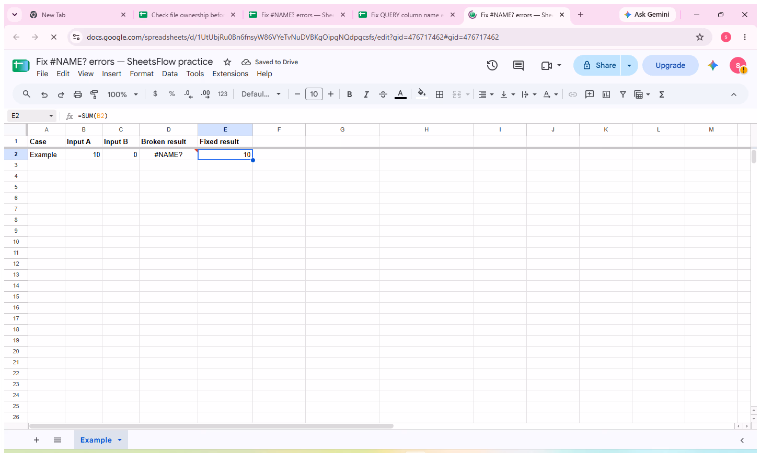Image resolution: width=761 pixels, height=453 pixels.
Task: Expand the merge cells dropdown arrow
Action: [467, 94]
